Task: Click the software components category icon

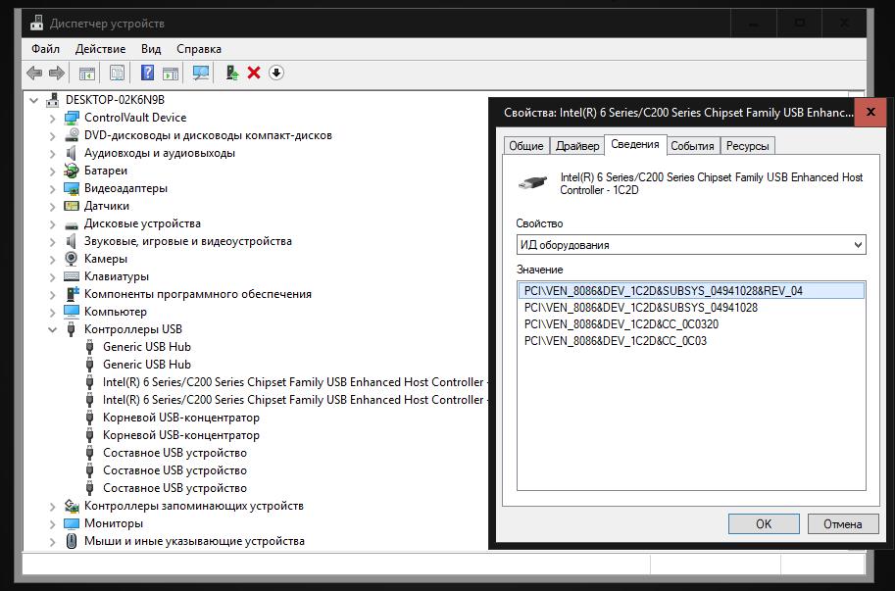Action: tap(72, 294)
